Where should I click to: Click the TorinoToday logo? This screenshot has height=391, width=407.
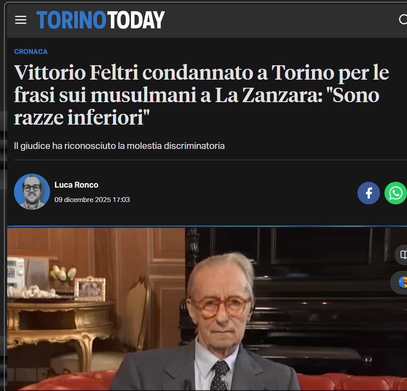point(100,20)
